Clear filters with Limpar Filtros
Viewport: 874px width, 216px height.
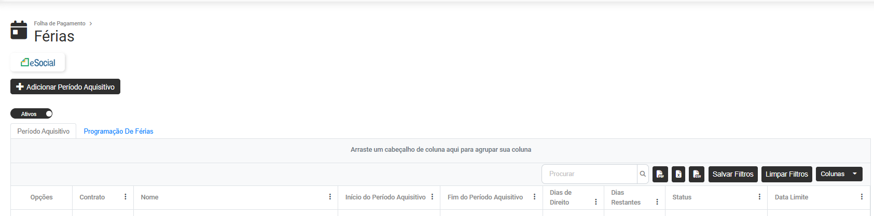[x=786, y=174]
